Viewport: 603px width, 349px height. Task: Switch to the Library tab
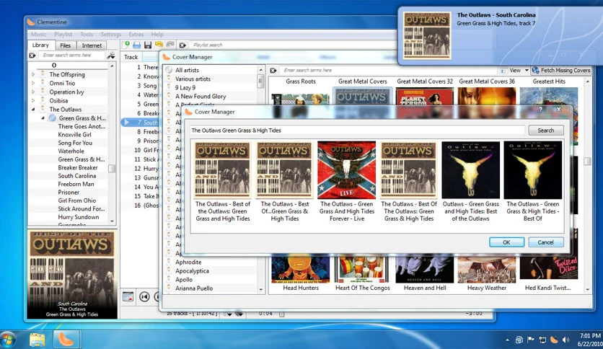(40, 45)
